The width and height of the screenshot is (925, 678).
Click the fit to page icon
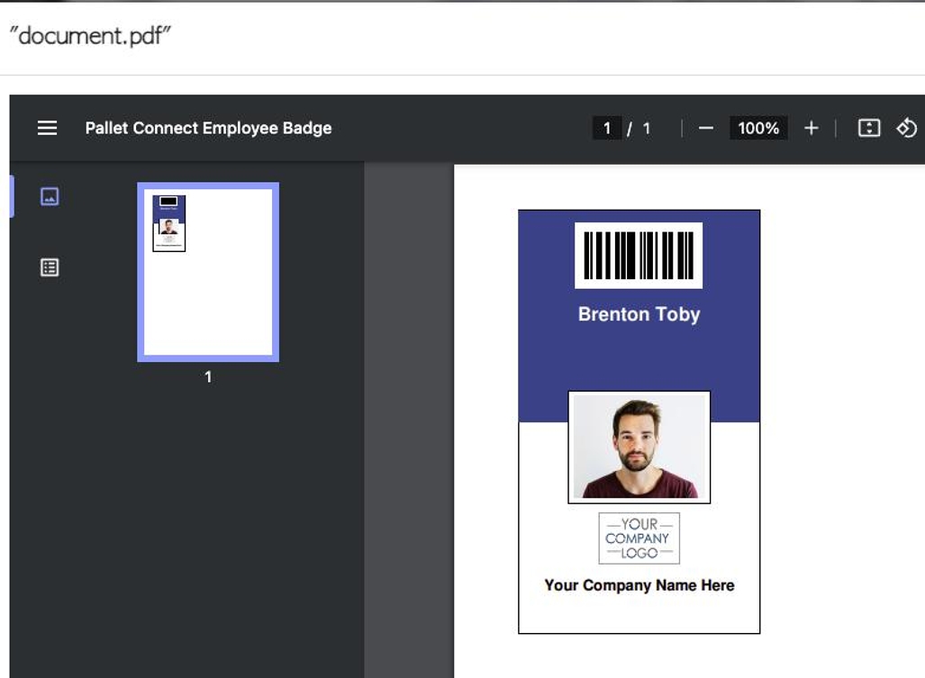pos(869,128)
